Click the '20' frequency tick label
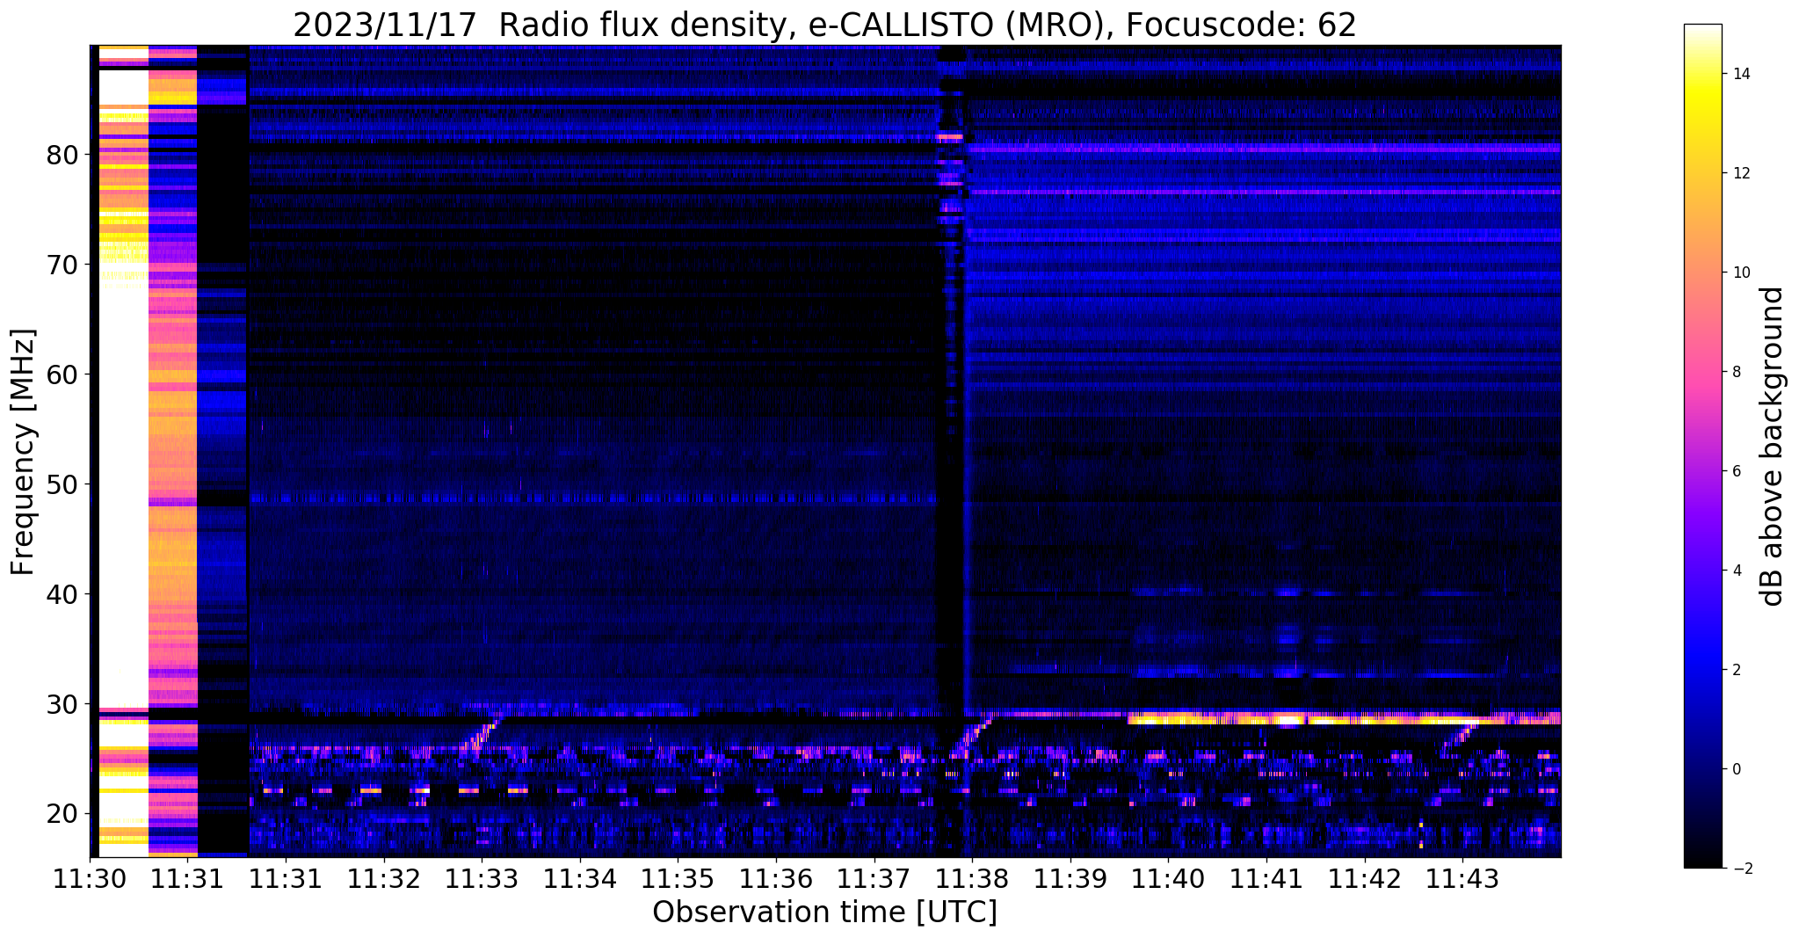The width and height of the screenshot is (1799, 938). [62, 814]
